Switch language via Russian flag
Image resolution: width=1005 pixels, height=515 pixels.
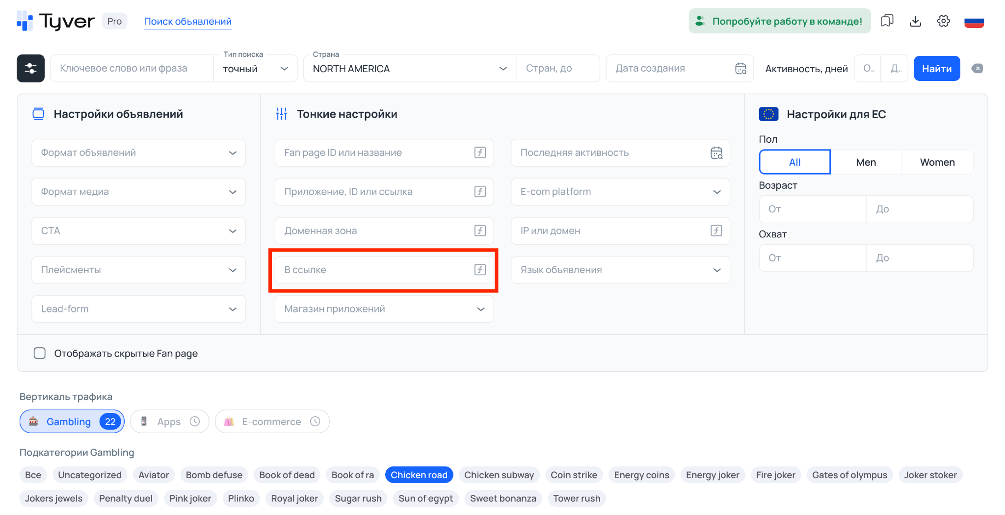click(x=974, y=22)
